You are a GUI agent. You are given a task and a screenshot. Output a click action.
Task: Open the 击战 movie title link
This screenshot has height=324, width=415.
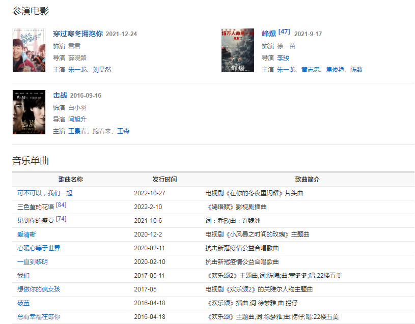[60, 96]
